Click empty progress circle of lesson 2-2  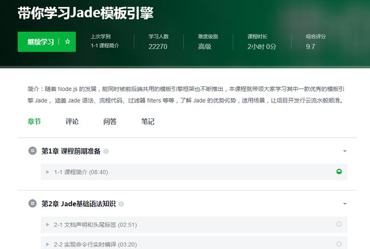(x=339, y=244)
